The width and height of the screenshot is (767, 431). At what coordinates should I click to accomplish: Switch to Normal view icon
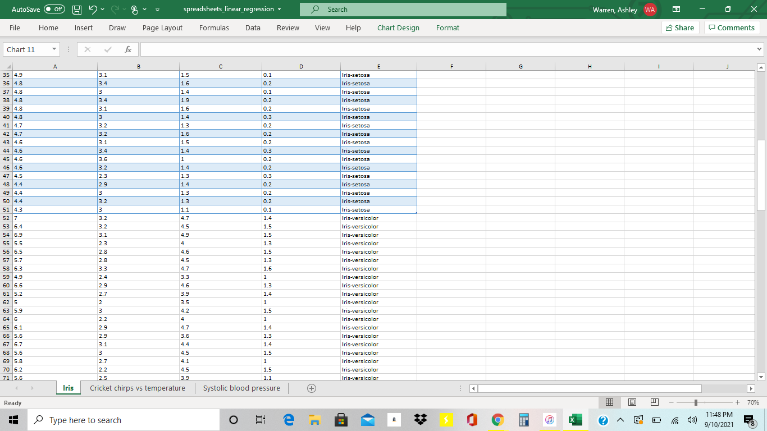tap(610, 402)
